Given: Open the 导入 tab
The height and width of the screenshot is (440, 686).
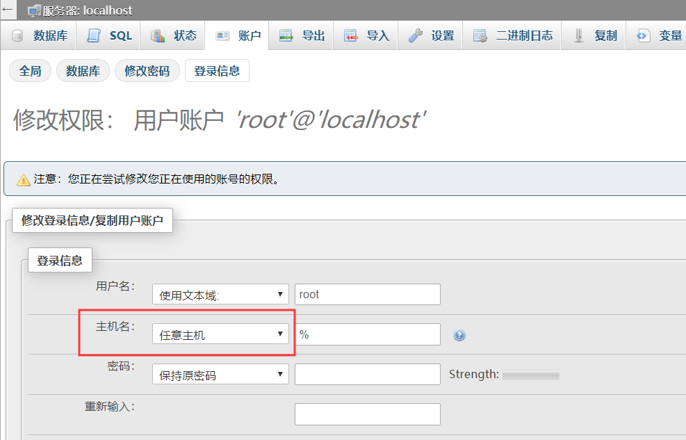Looking at the screenshot, I should point(366,35).
